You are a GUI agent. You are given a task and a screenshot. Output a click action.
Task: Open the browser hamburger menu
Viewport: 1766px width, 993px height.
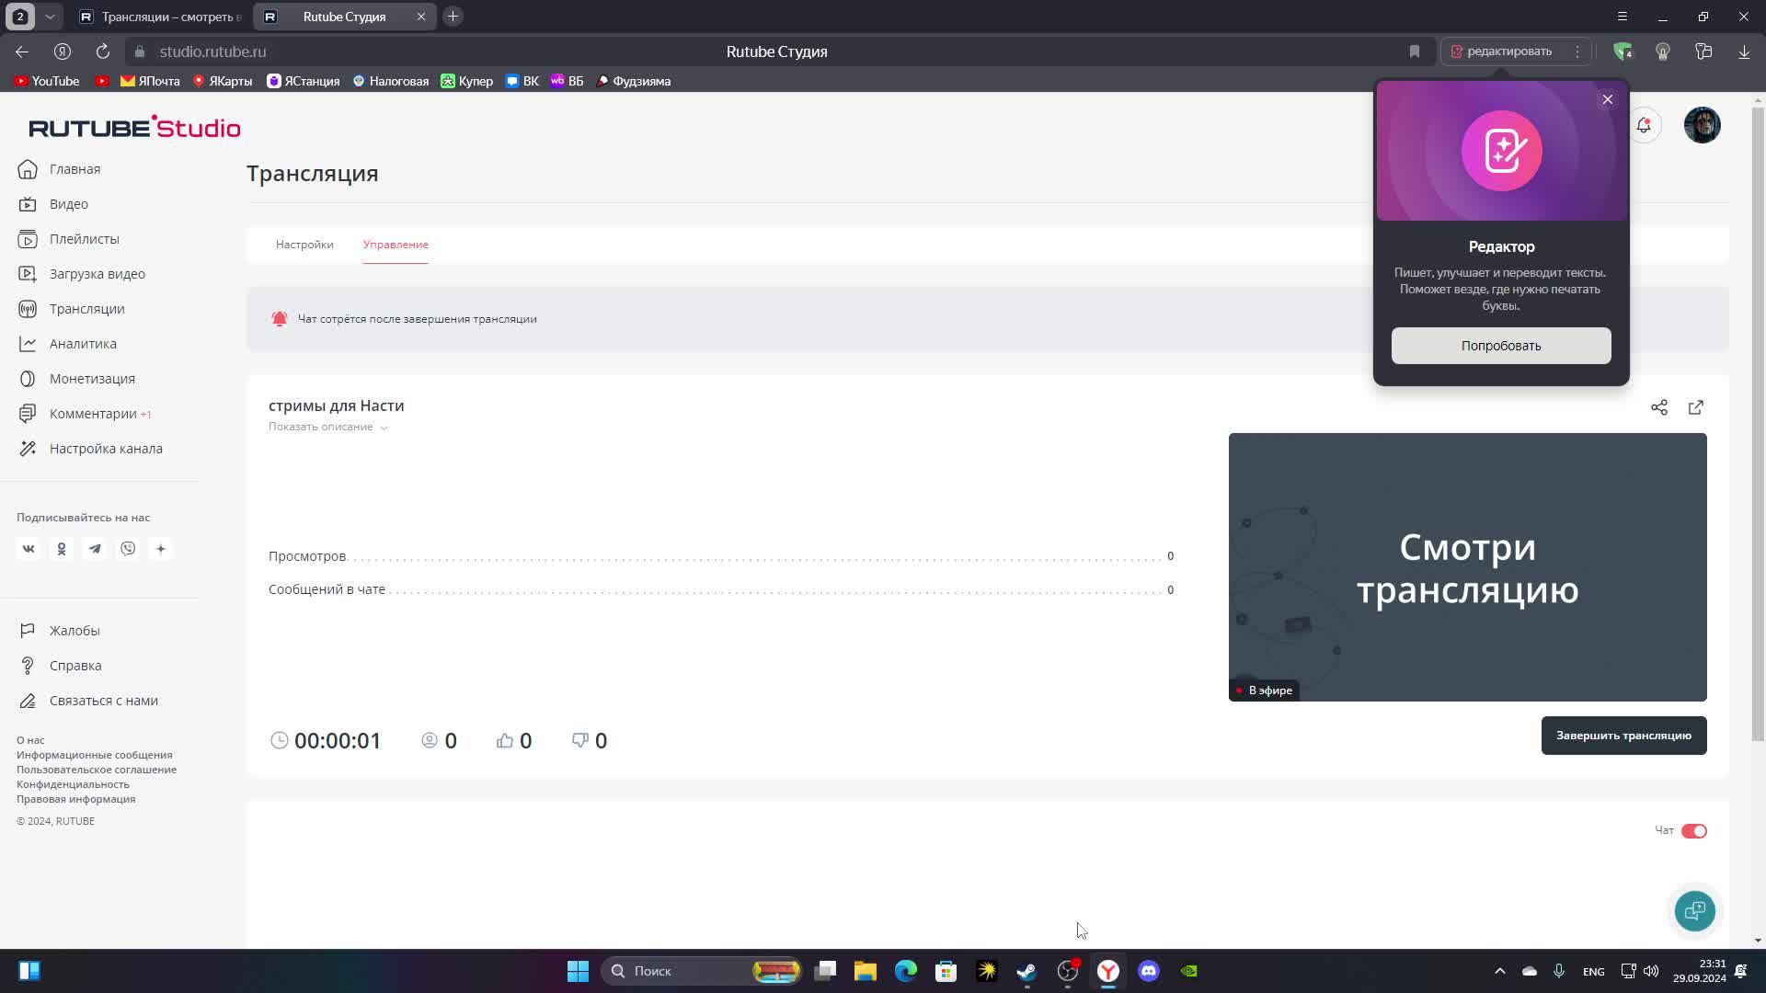1623,17
